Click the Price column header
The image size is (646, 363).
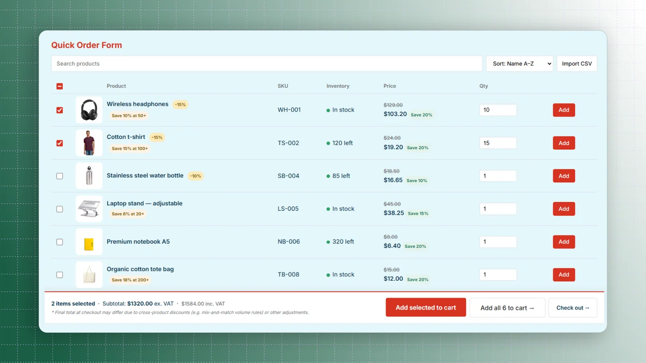pyautogui.click(x=390, y=86)
